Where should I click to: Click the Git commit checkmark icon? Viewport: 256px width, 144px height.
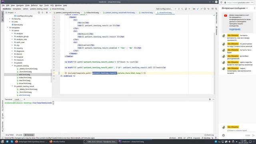point(201,9)
